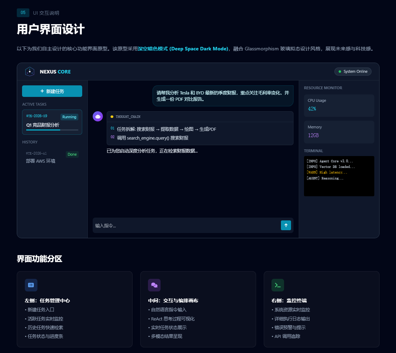The height and width of the screenshot is (353, 396).
Task: Toggle the Done badge on task #TK-2026-A1
Action: pyautogui.click(x=72, y=154)
